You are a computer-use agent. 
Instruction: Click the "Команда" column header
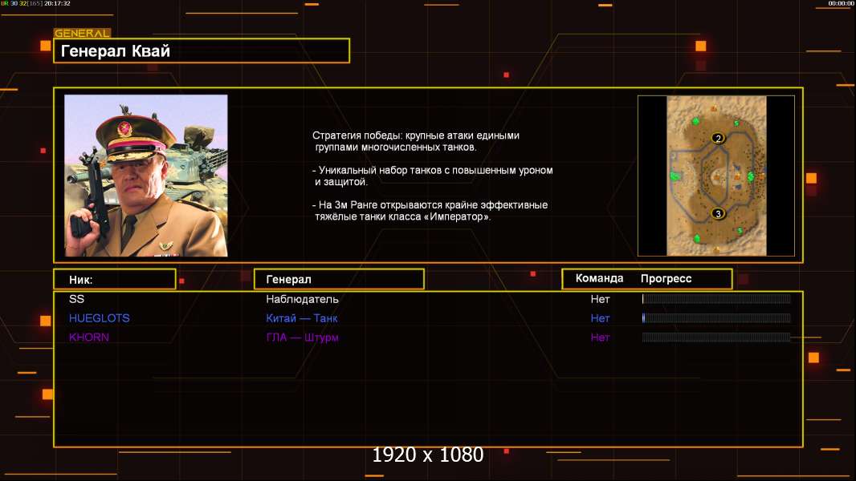(x=599, y=278)
